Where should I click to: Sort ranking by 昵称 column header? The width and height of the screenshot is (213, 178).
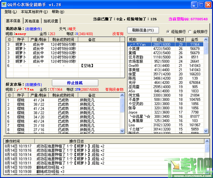click(139, 40)
